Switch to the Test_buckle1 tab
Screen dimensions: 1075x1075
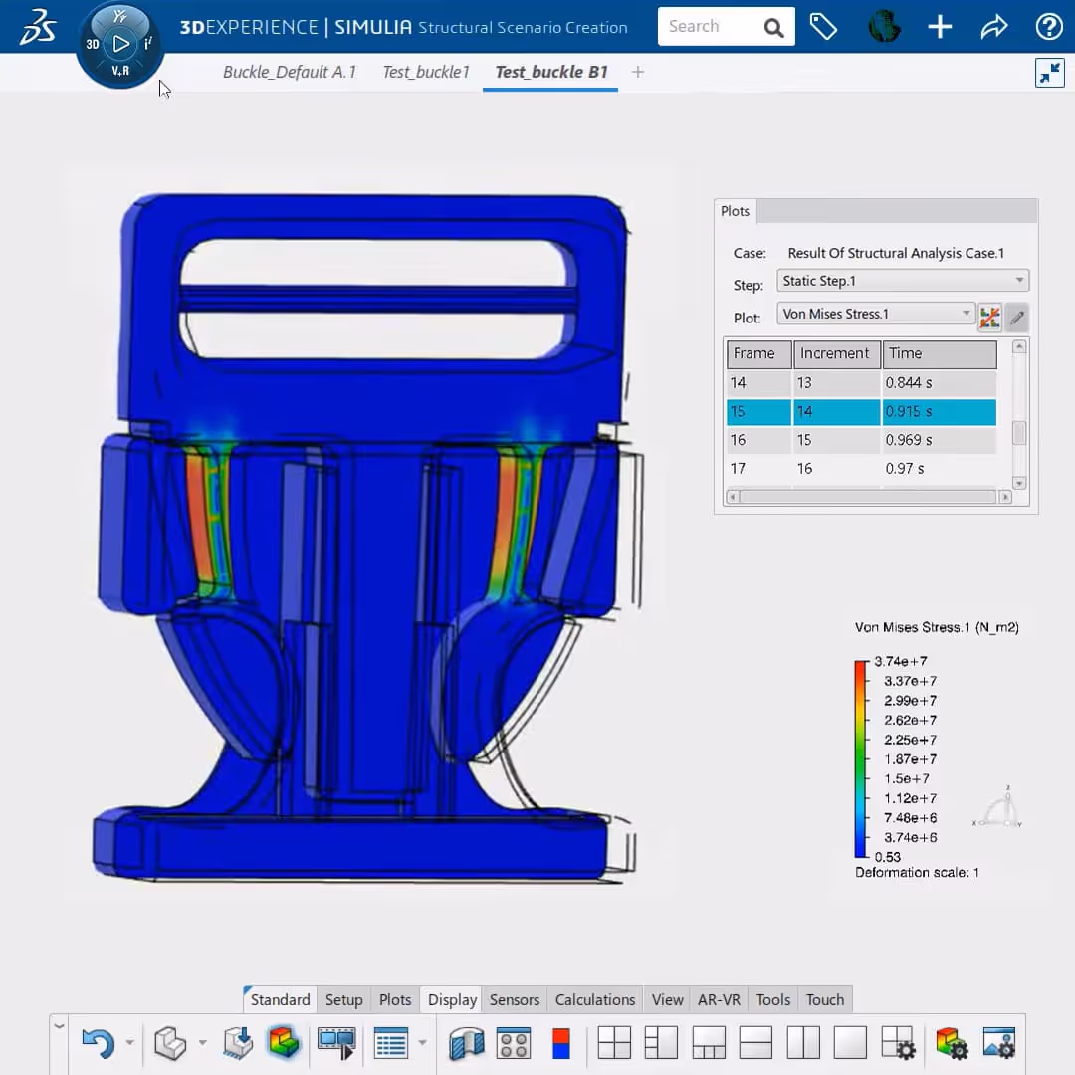click(x=426, y=72)
